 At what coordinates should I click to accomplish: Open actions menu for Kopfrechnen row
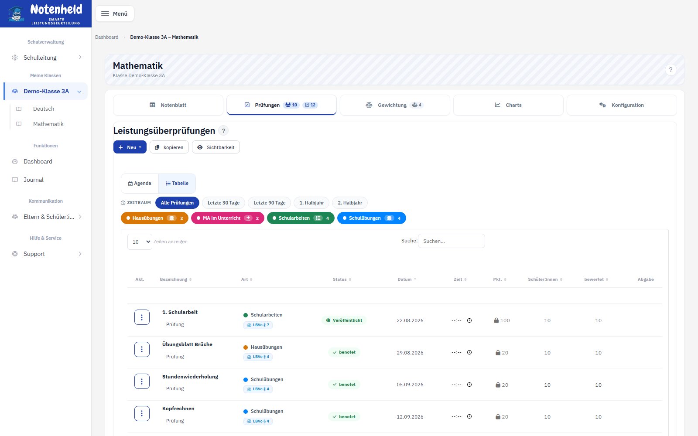142,413
